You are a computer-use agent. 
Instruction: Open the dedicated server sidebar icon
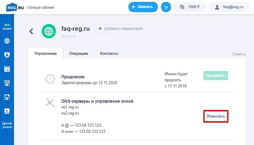pos(7,111)
